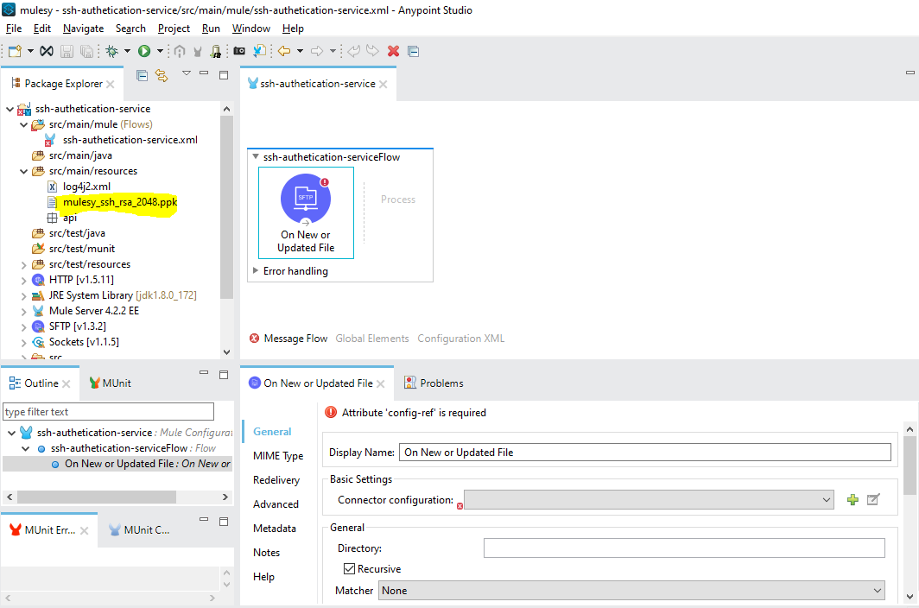Close the Outline view
The image size is (919, 608).
67,384
